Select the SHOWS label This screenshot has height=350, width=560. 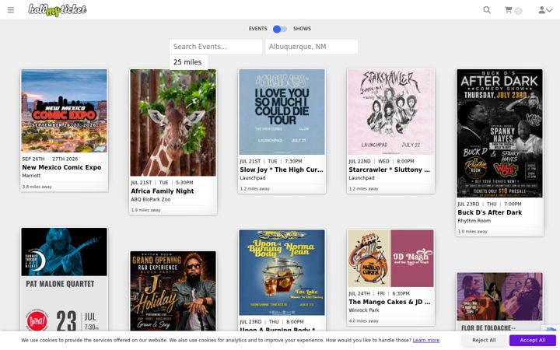pos(302,29)
